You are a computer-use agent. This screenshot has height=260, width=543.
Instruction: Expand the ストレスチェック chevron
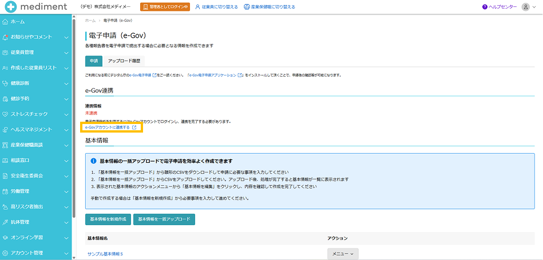66,114
